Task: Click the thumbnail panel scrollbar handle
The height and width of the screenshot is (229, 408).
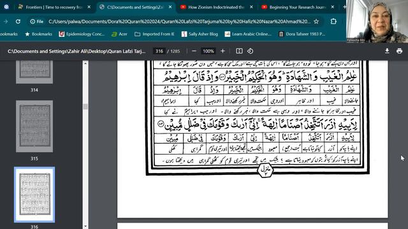Action: [85, 106]
